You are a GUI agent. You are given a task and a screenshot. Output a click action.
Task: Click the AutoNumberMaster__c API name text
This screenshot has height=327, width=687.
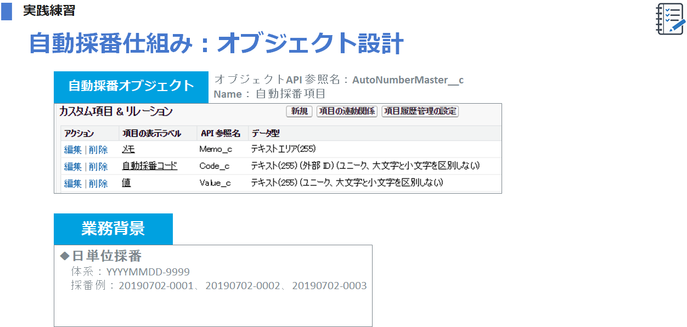pyautogui.click(x=408, y=80)
